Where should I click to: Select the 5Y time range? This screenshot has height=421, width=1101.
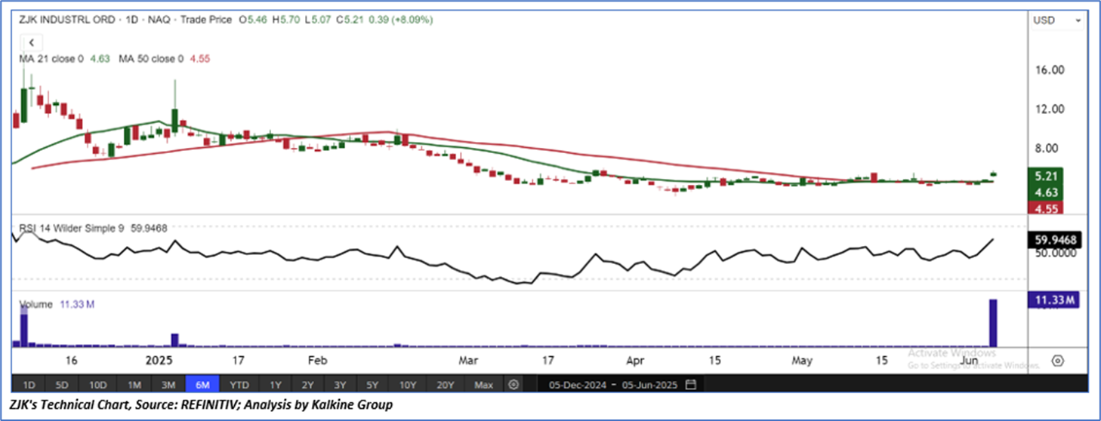pos(374,385)
